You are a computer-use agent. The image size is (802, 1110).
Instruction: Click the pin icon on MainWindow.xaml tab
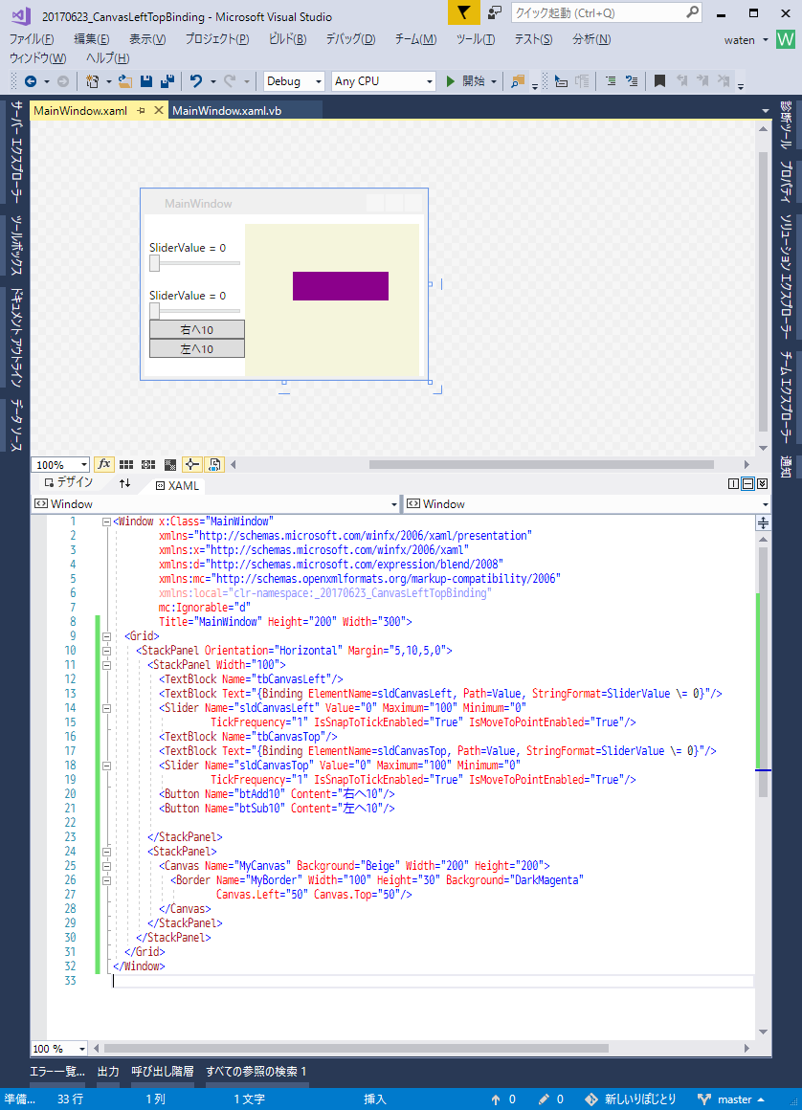[x=141, y=110]
